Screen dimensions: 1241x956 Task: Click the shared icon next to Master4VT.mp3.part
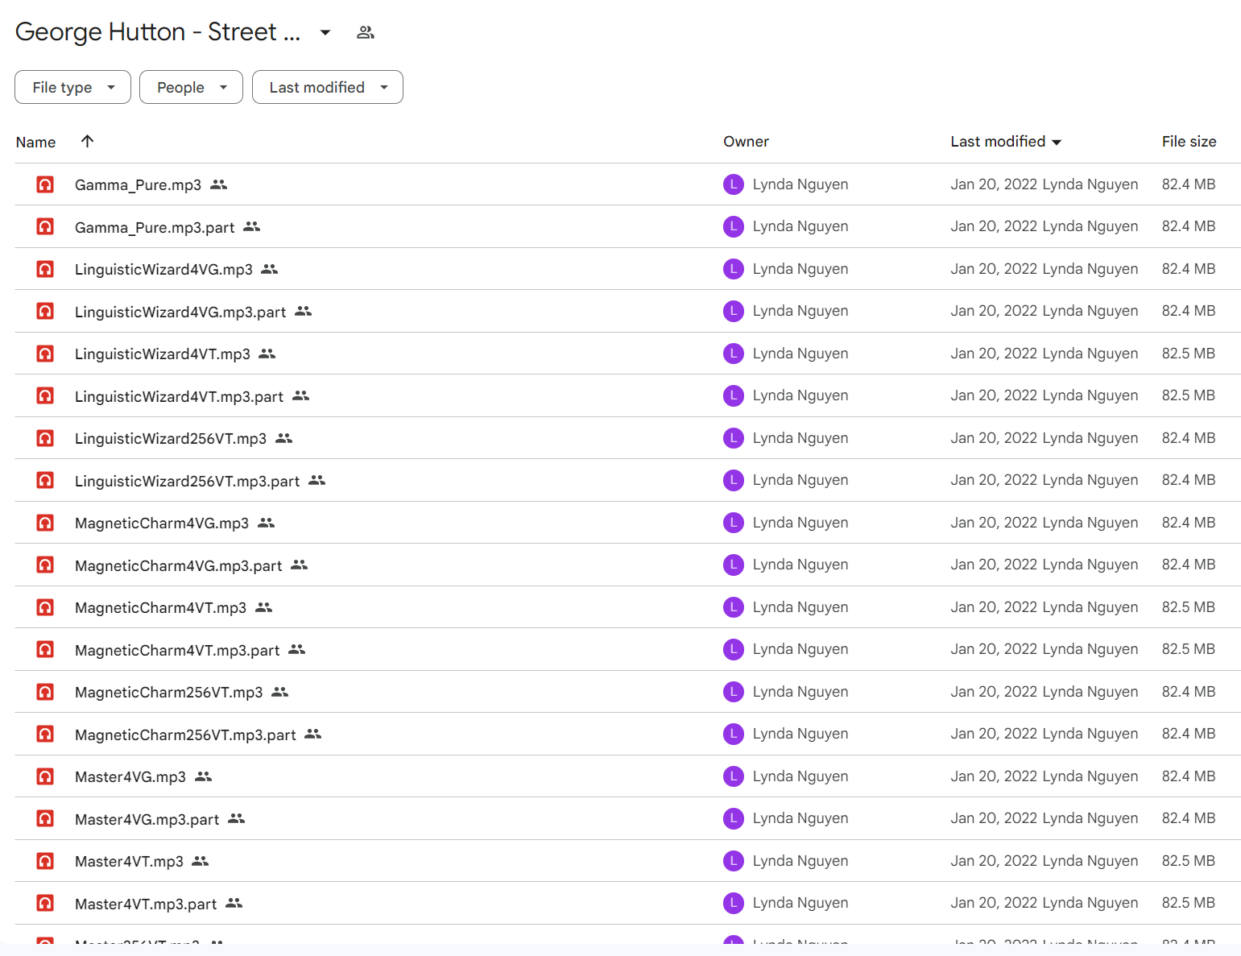[234, 903]
